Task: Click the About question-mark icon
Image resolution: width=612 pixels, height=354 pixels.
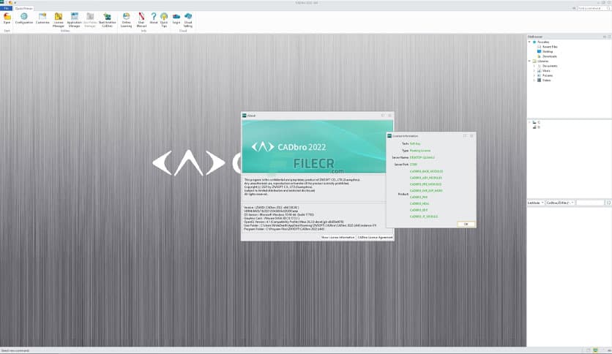Action: coord(154,19)
